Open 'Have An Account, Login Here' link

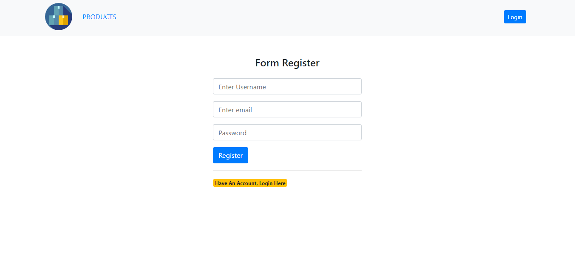pyautogui.click(x=250, y=183)
